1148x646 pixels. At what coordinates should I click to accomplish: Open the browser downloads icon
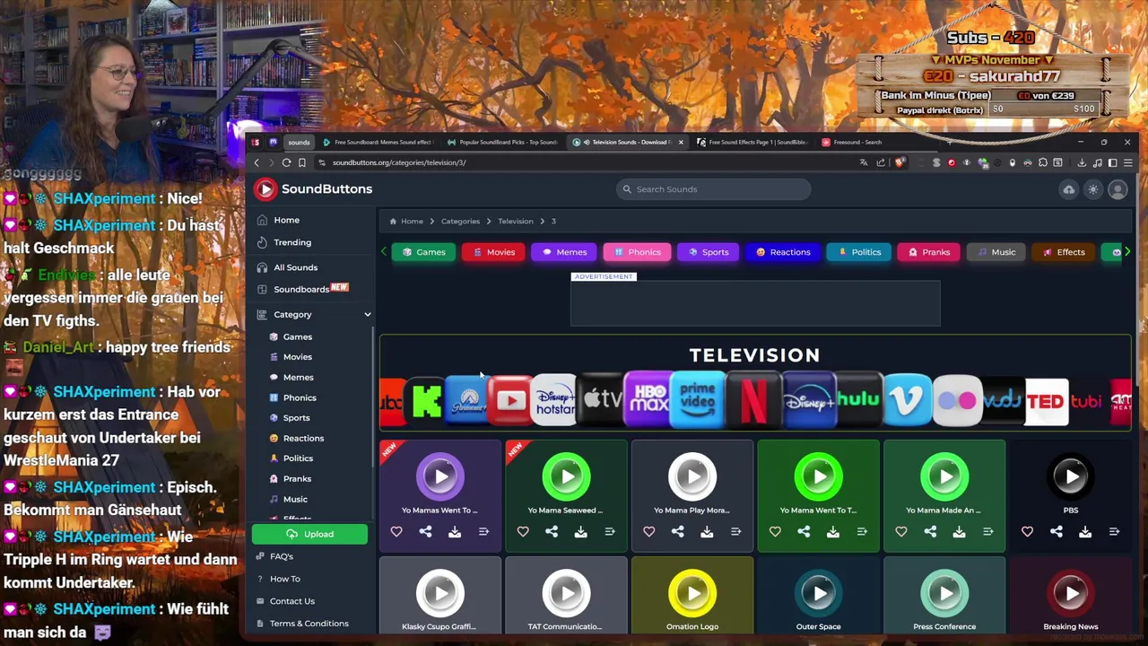1082,162
